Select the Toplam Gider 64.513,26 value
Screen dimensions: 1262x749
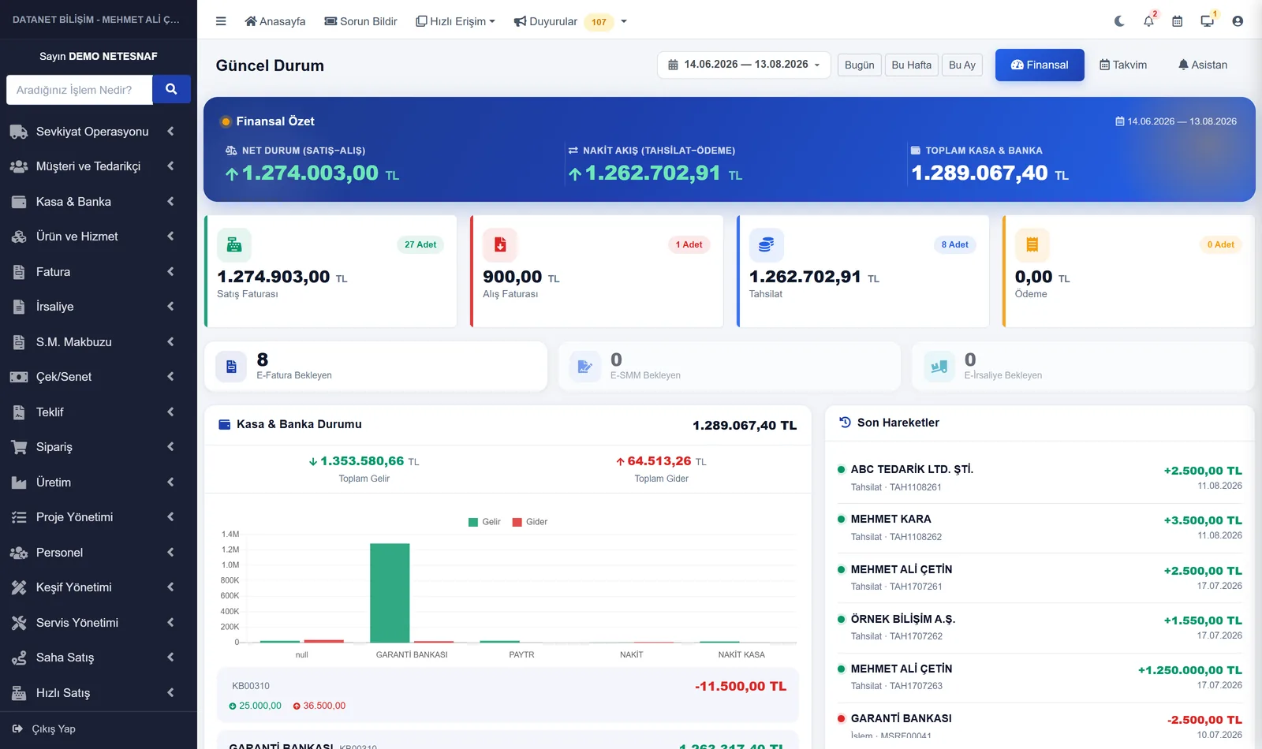[661, 461]
